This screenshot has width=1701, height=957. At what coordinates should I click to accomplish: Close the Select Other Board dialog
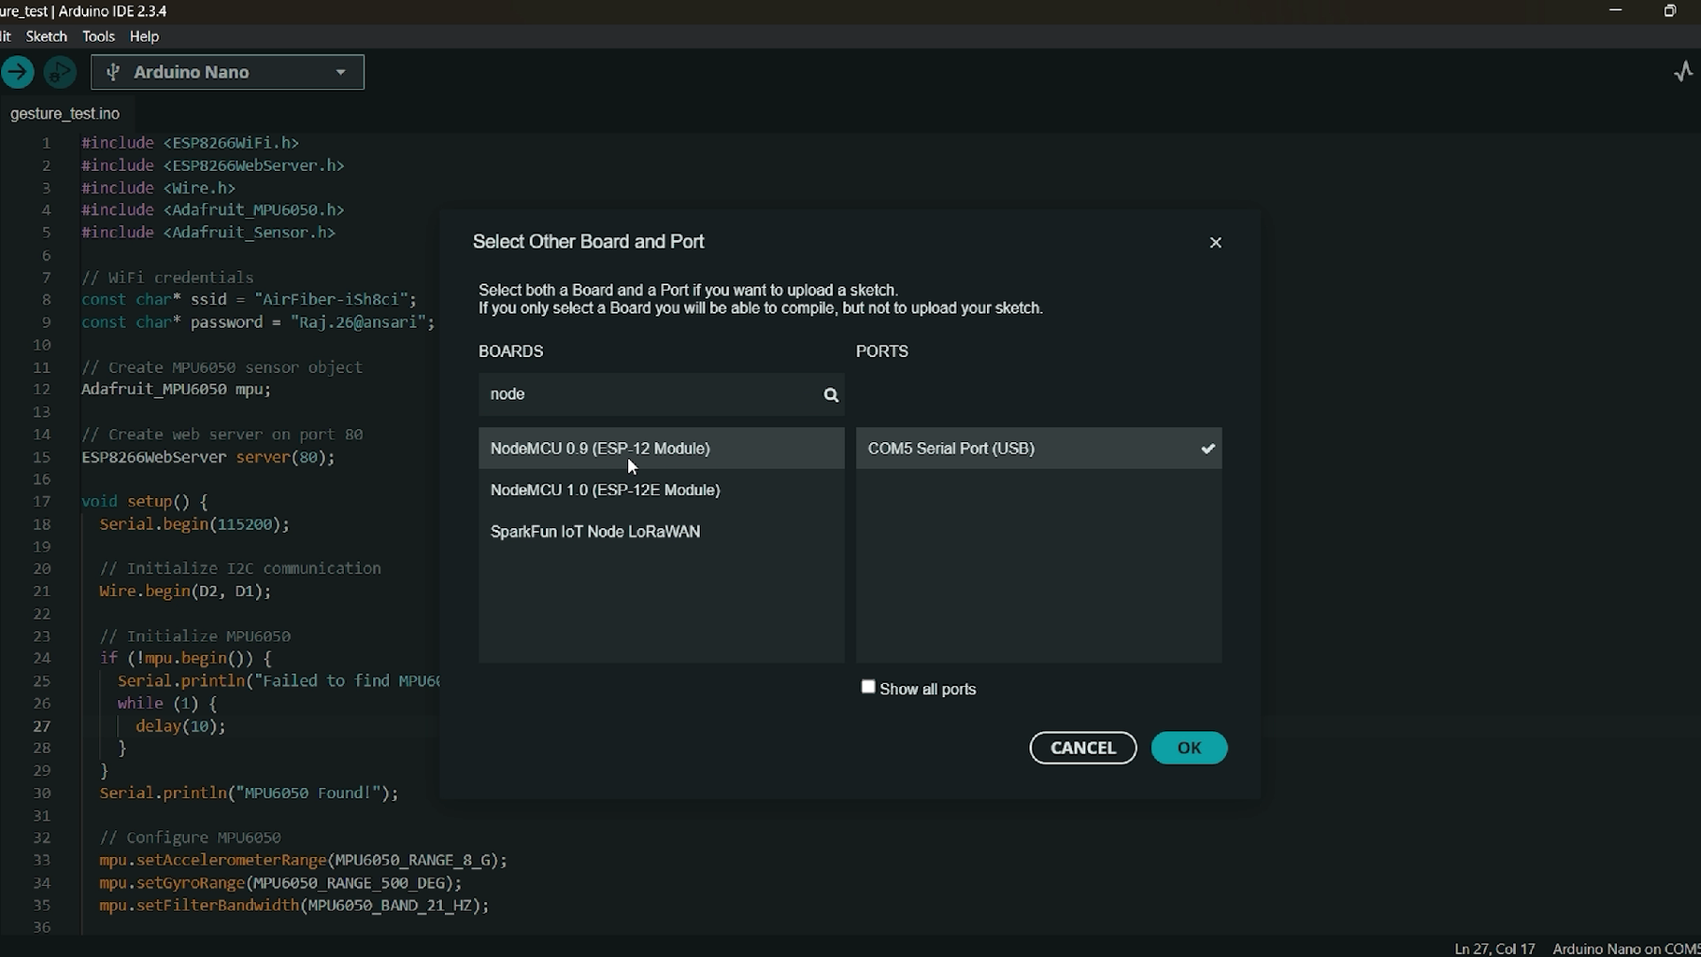1215,243
